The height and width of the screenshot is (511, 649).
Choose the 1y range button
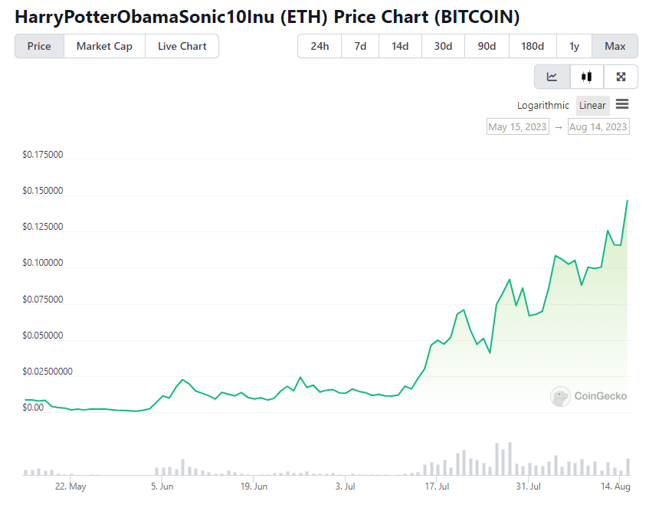(574, 46)
